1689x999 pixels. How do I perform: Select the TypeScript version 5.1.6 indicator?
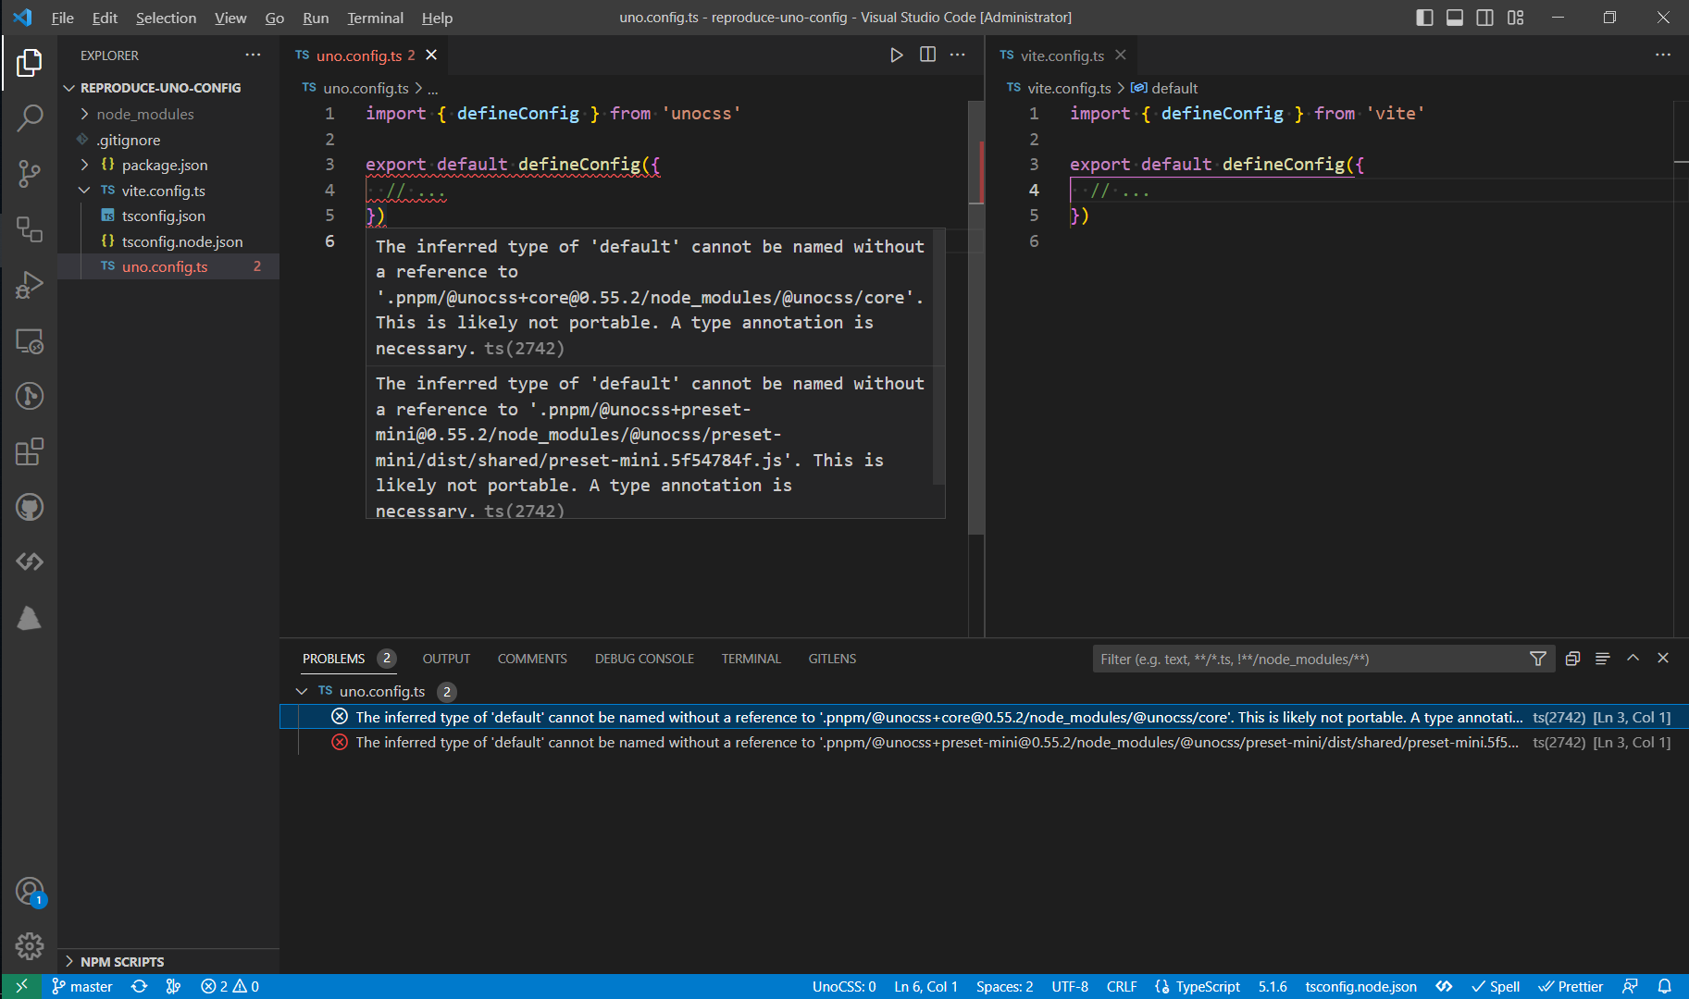(1273, 986)
